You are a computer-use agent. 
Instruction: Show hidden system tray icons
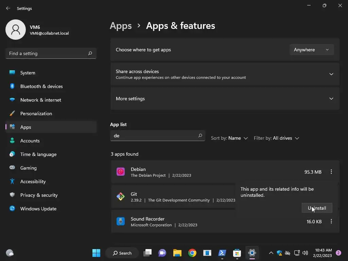point(271,253)
